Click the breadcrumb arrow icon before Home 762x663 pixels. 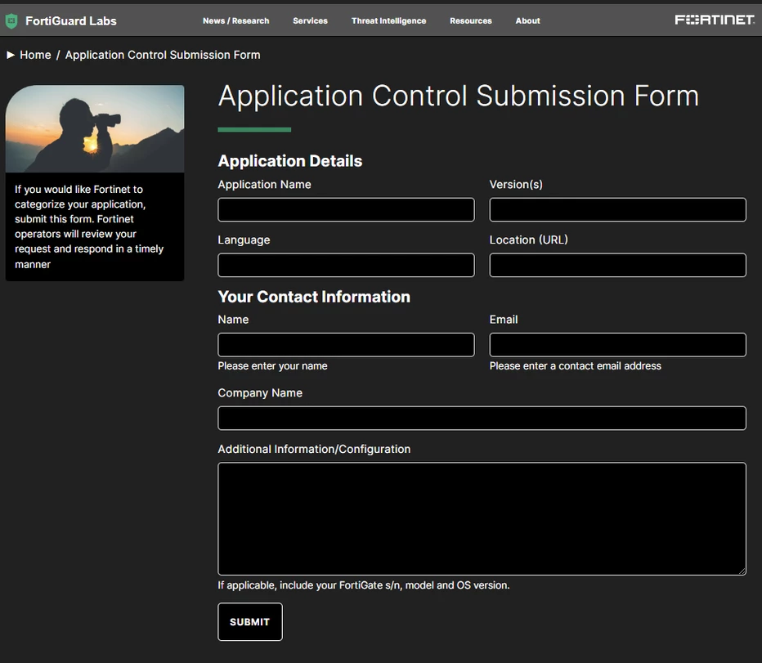10,55
